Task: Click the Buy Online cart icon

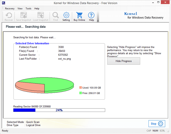Action: click(79, 17)
